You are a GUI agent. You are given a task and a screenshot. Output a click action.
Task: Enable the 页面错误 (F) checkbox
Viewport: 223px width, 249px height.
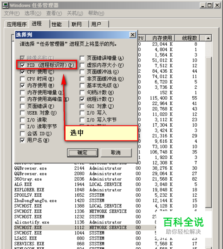point(22,106)
